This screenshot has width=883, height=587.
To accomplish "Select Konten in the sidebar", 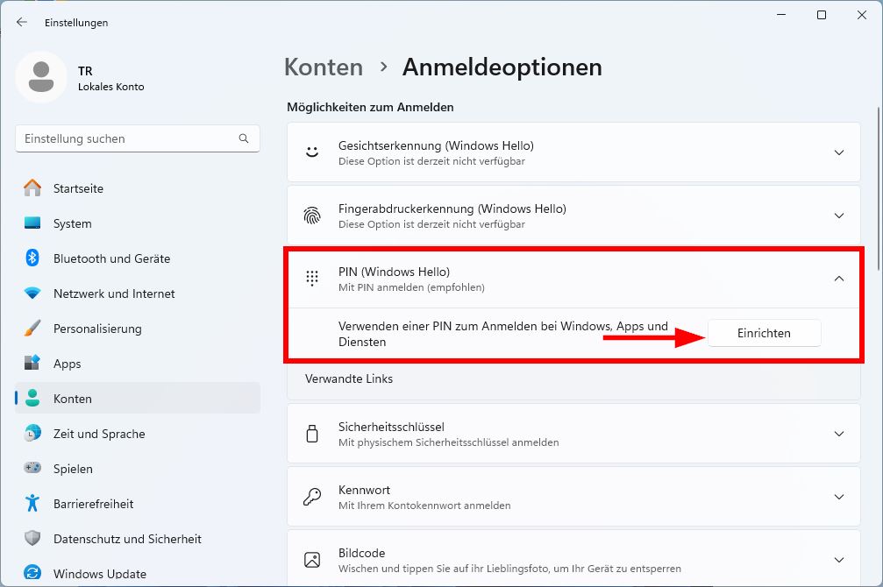I will click(x=72, y=399).
